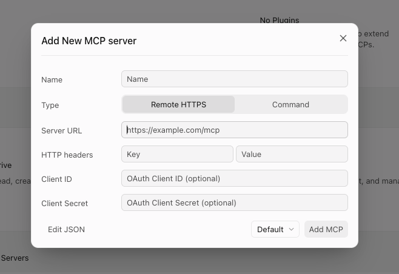The height and width of the screenshot is (274, 399).
Task: Select the Remote HTTPS type option
Action: point(178,104)
